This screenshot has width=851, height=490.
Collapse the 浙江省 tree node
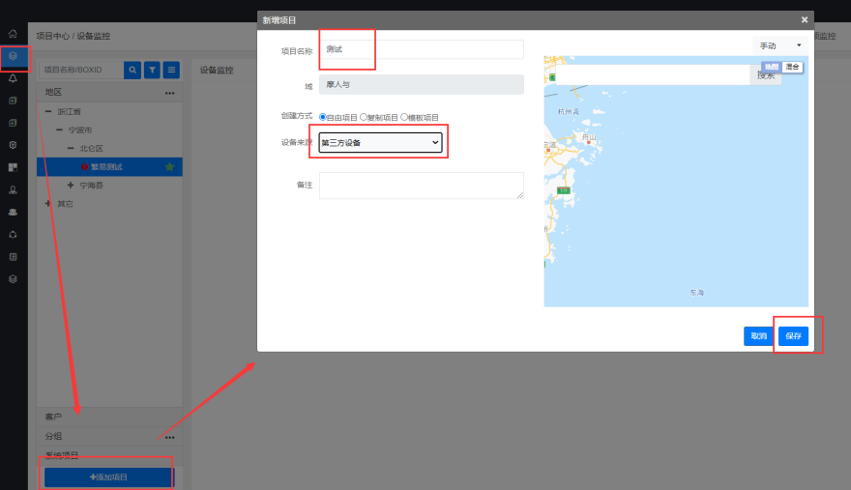pos(48,111)
